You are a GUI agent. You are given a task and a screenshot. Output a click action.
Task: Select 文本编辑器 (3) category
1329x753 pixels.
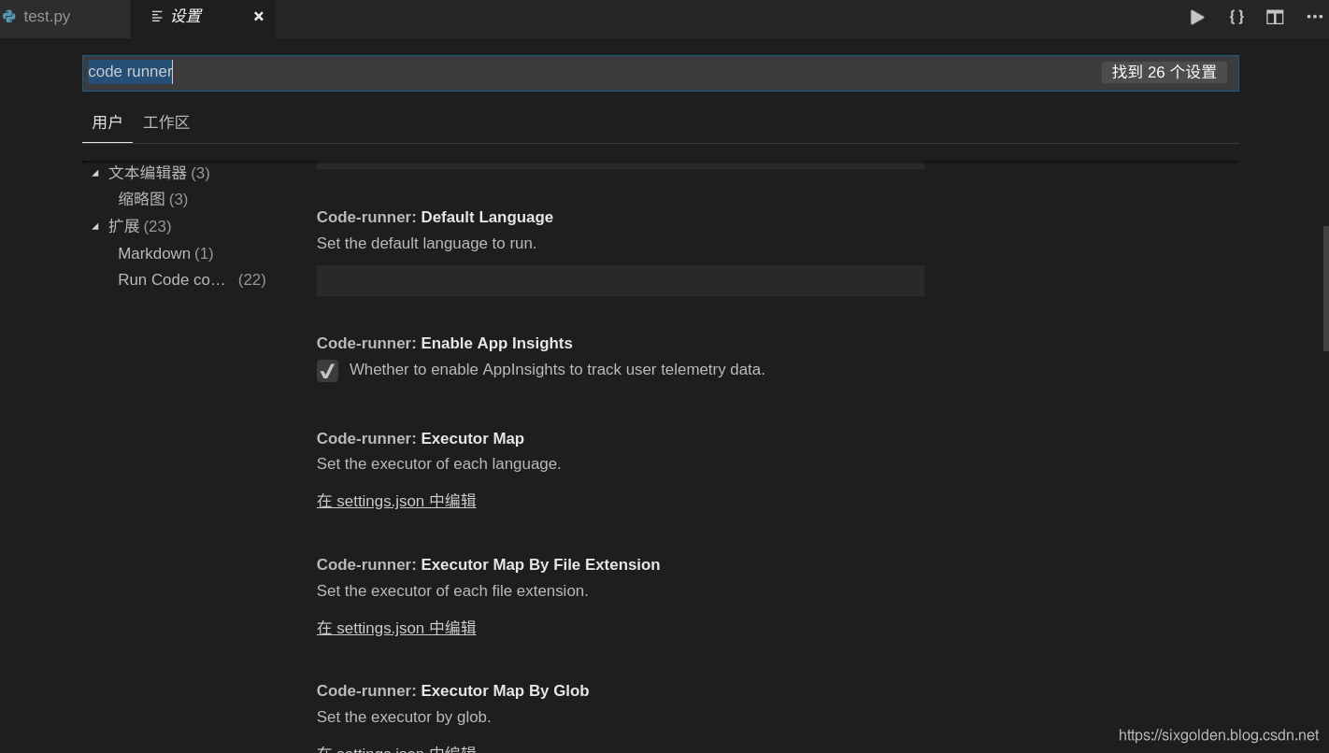pyautogui.click(x=159, y=173)
